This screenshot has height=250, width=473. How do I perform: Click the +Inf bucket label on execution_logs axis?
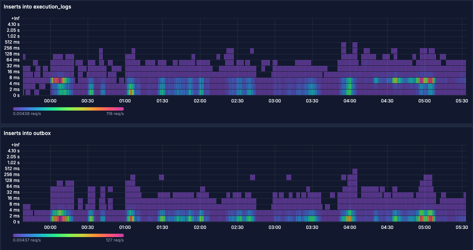[x=15, y=18]
